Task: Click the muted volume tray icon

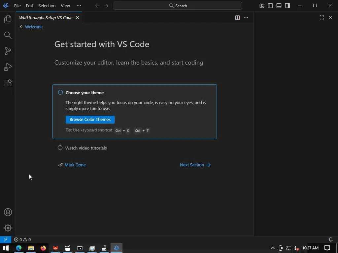Action: coord(296,248)
